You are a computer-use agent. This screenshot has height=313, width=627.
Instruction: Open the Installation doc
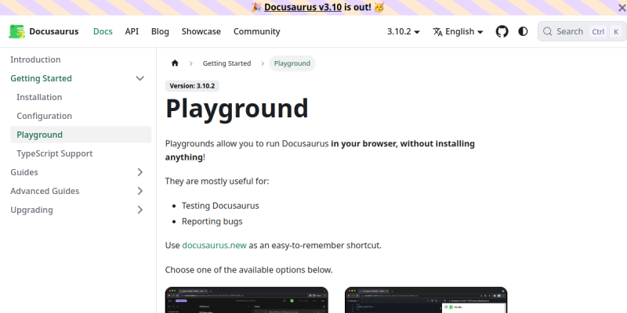[39, 97]
